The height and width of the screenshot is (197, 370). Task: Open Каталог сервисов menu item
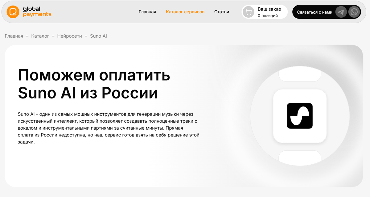coord(185,12)
